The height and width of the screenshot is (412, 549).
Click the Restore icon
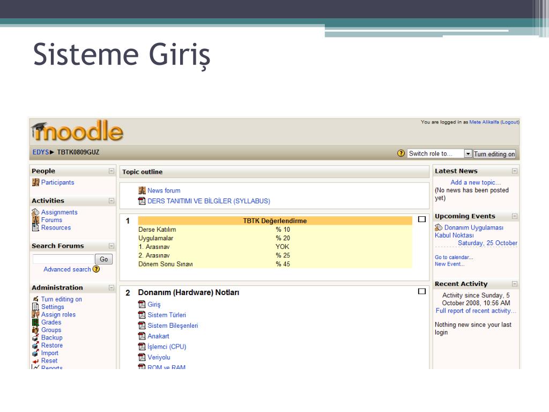tap(35, 345)
